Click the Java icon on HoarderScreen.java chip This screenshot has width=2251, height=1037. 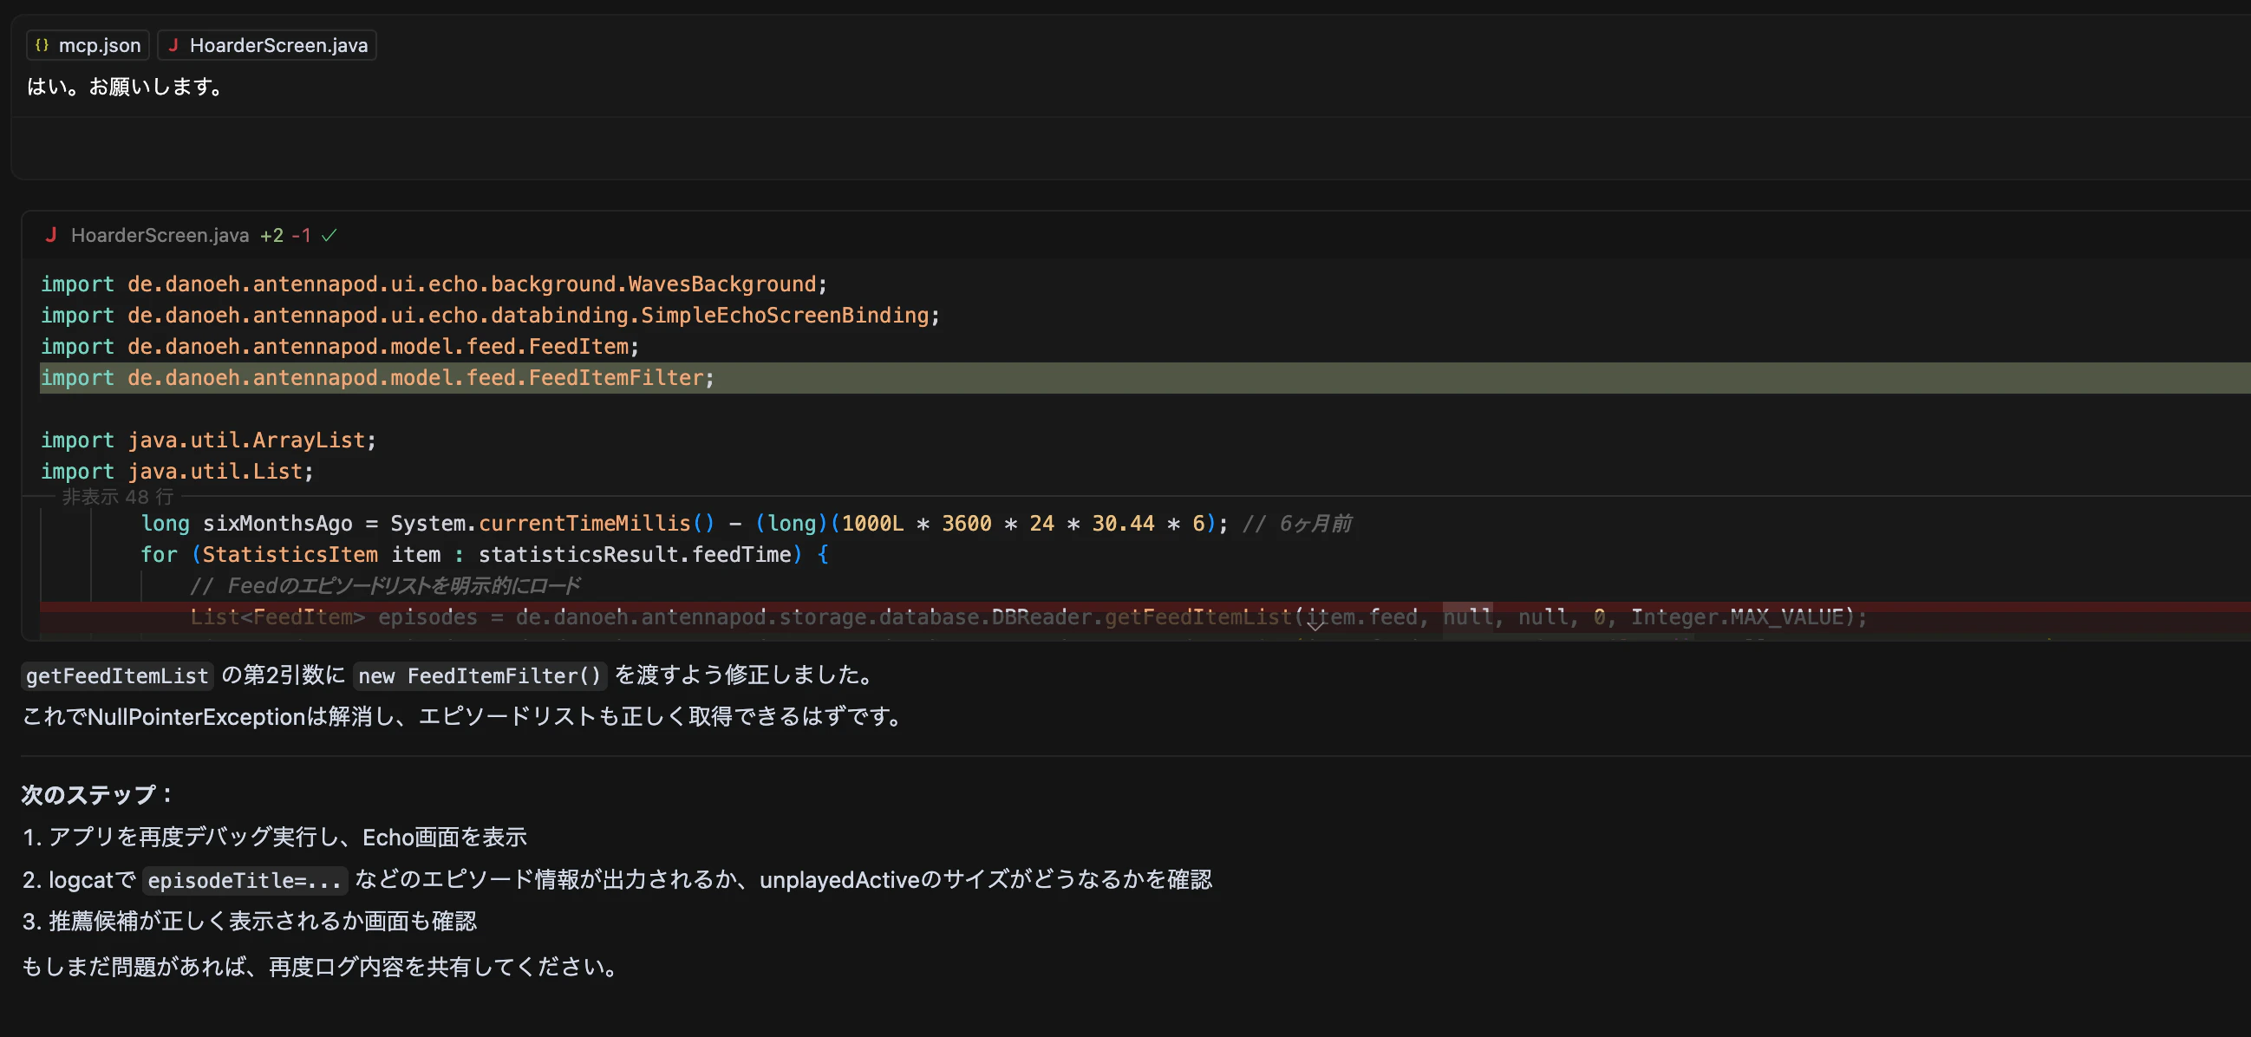(x=173, y=45)
